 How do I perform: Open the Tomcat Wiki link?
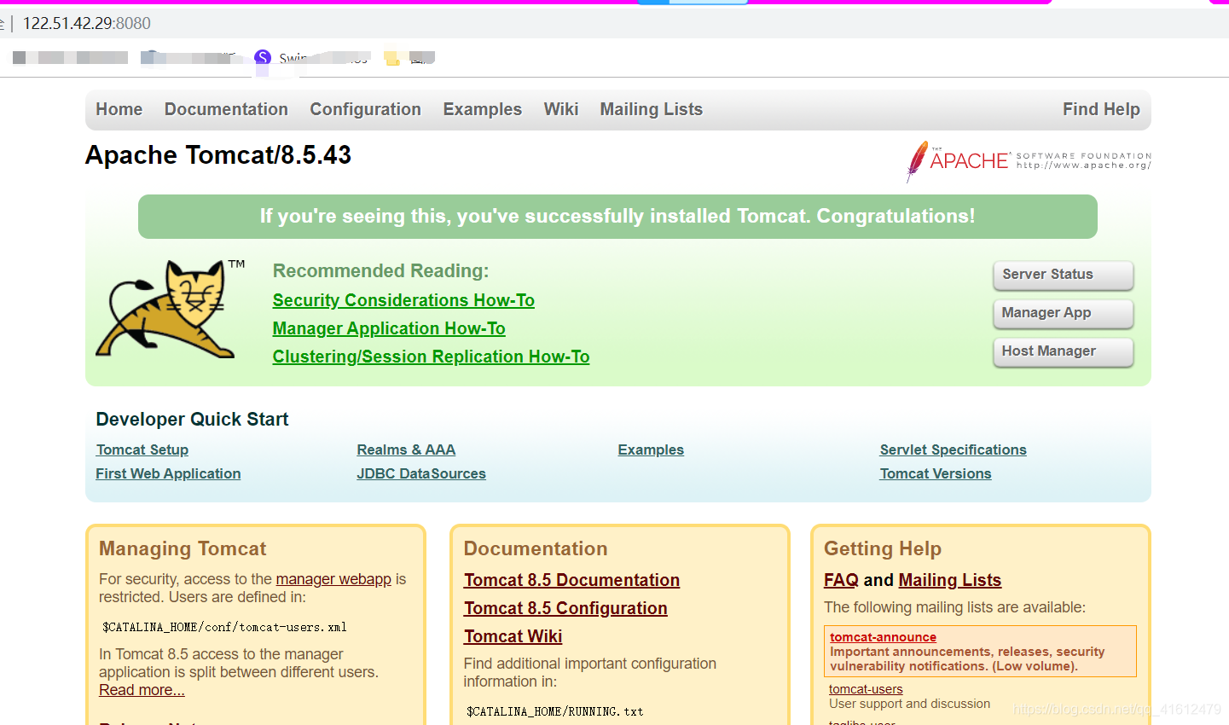pos(513,636)
